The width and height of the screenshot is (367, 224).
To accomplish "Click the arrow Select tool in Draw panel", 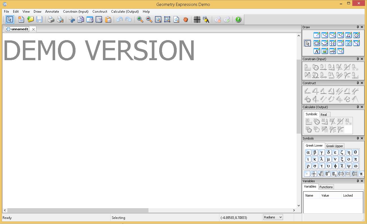I will tap(308, 43).
